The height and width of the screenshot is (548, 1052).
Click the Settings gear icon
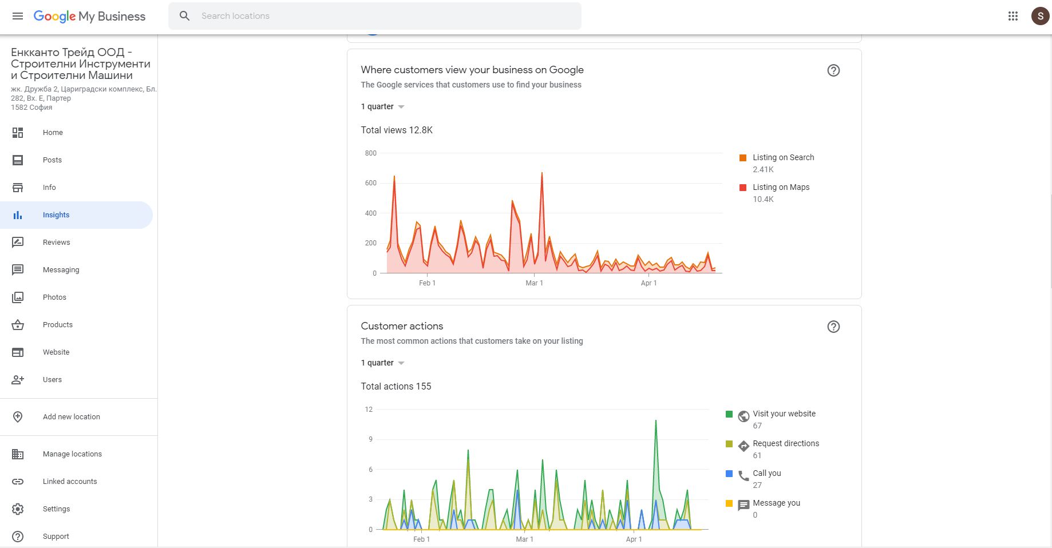[x=18, y=509]
